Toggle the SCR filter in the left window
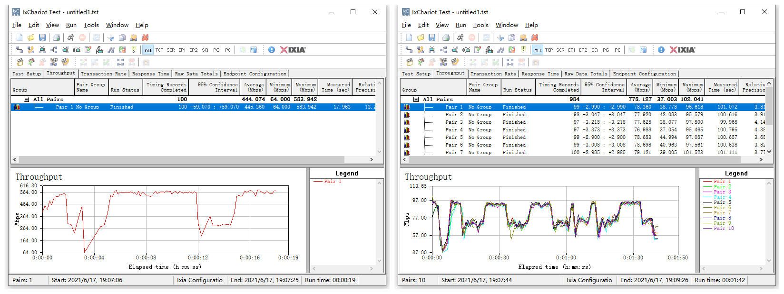 [x=171, y=50]
